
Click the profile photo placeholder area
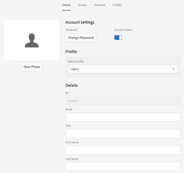(32, 40)
